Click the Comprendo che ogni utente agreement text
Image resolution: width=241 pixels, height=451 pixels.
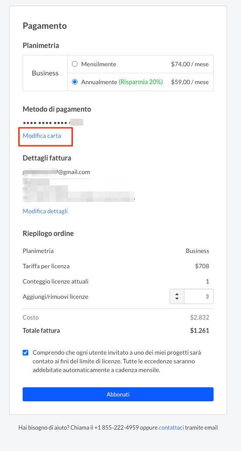pyautogui.click(x=117, y=361)
